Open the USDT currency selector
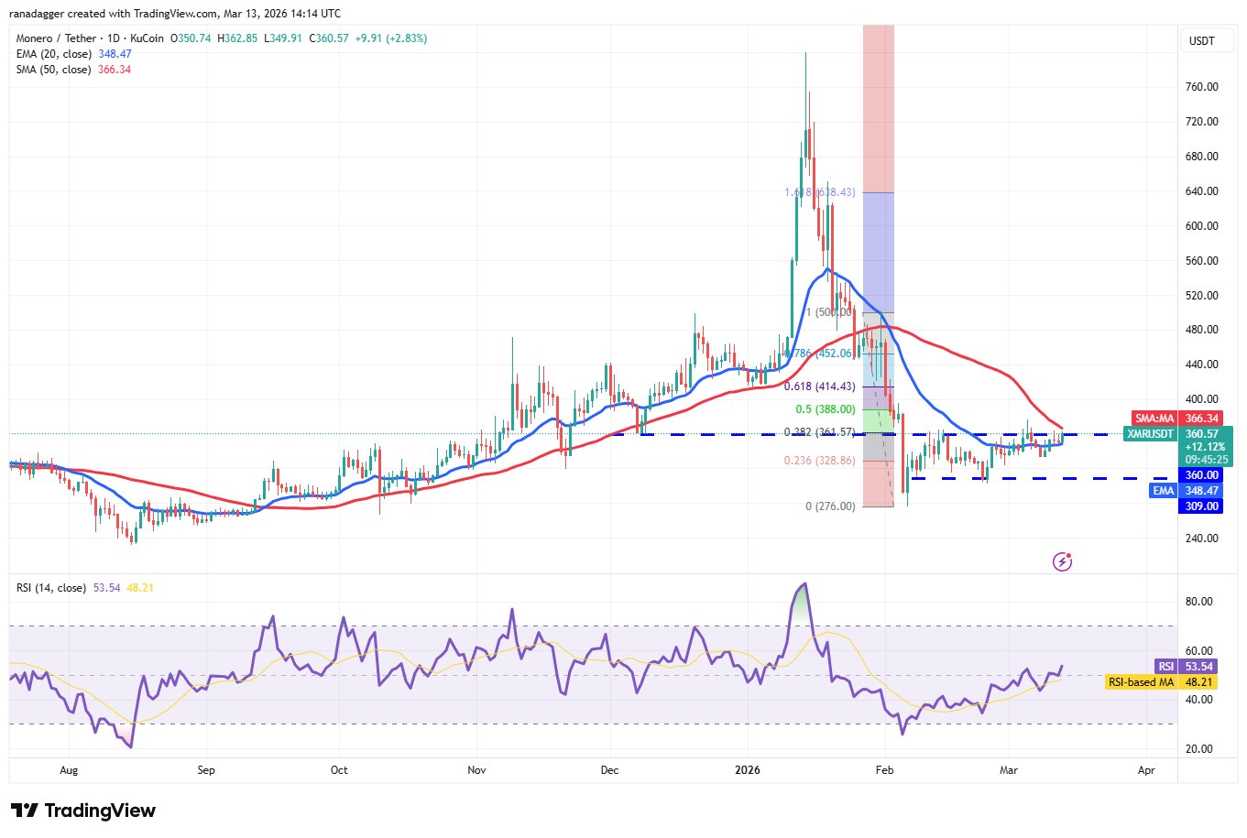1247x838 pixels. 1201,41
